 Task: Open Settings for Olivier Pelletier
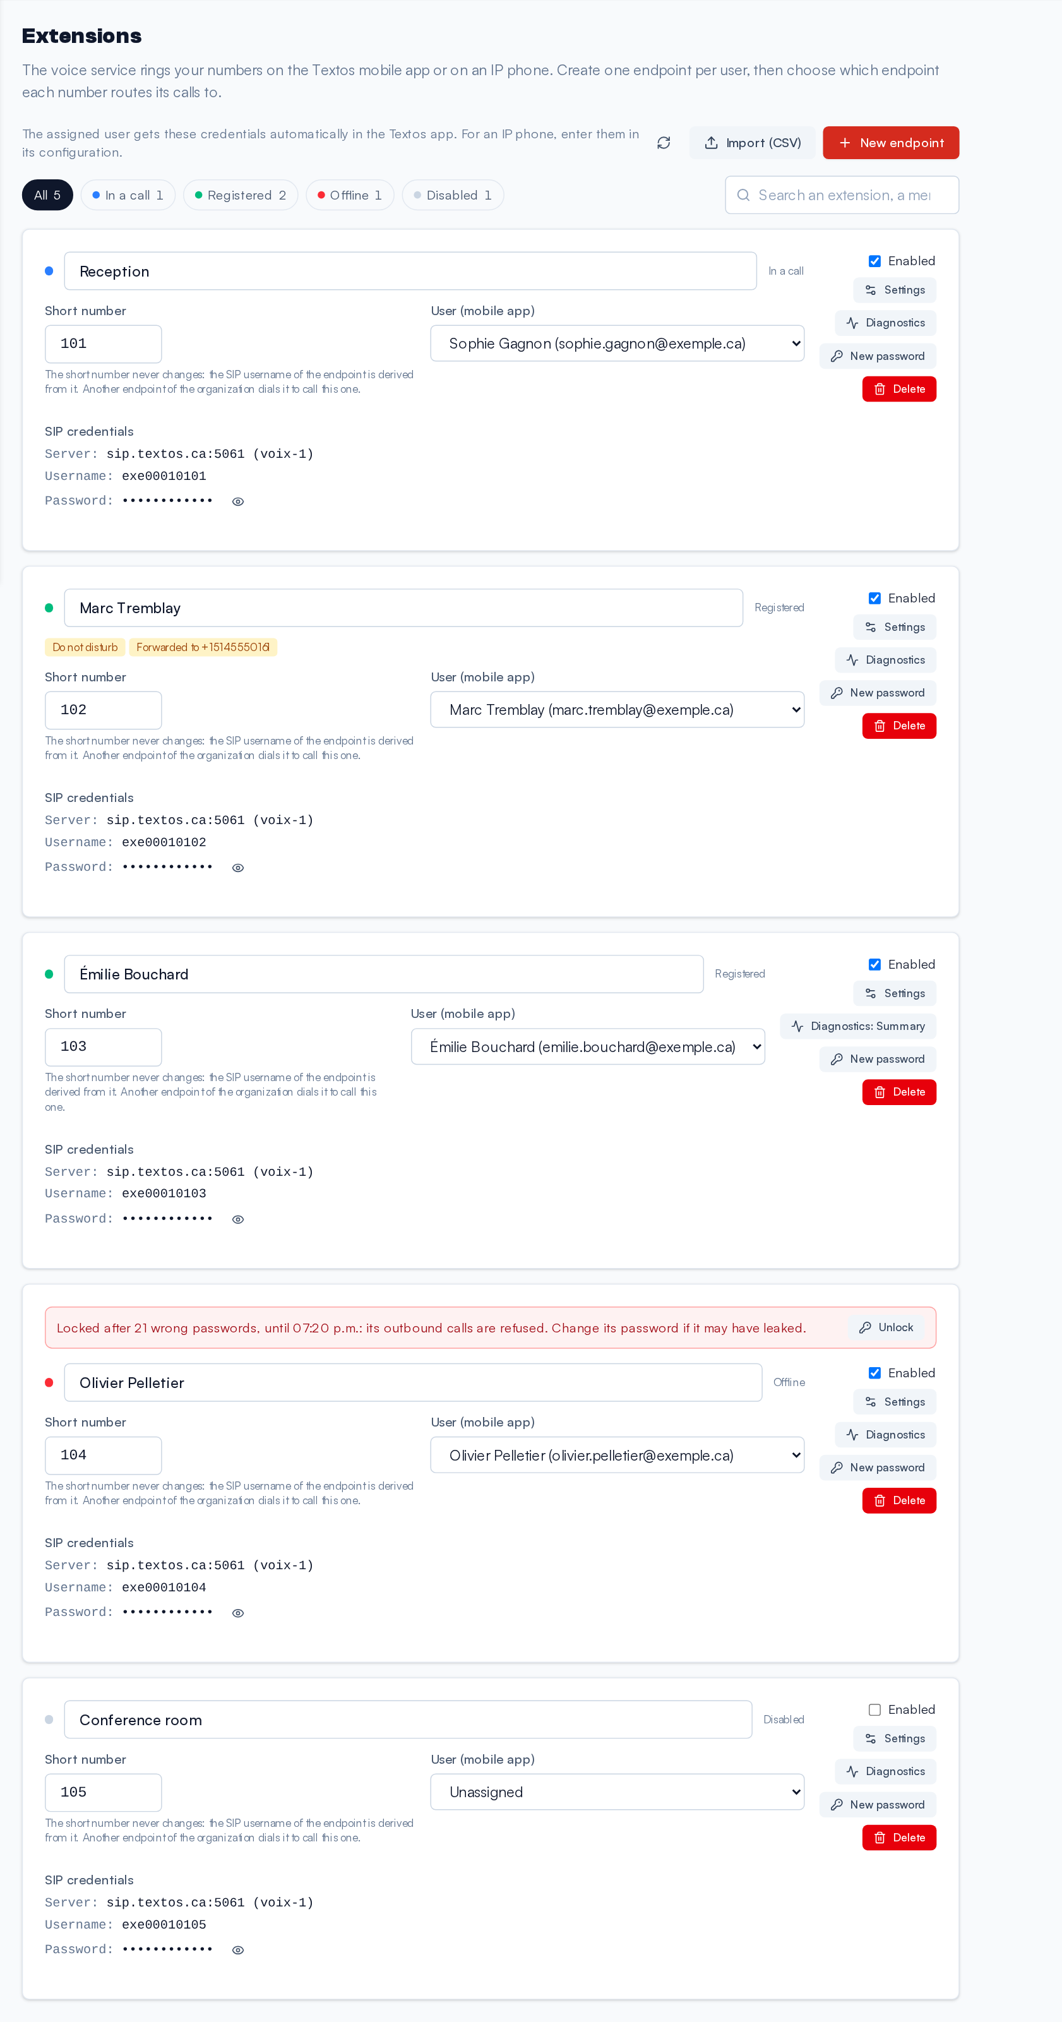coord(895,1402)
